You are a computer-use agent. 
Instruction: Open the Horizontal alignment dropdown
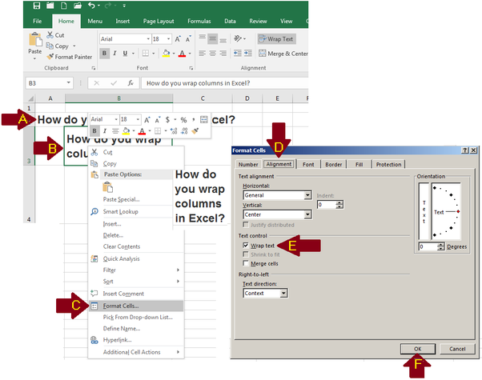click(x=307, y=194)
